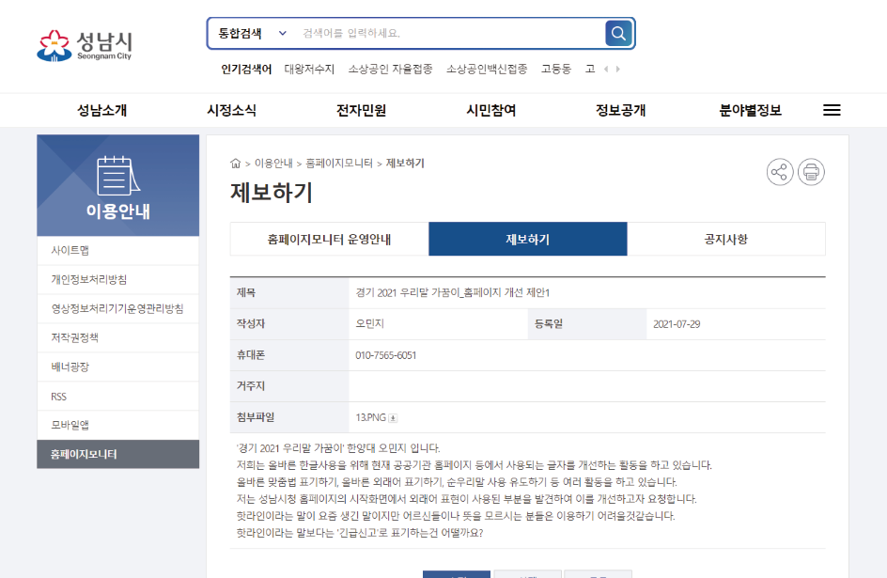
Task: Click the search keyword input field
Action: [x=449, y=33]
